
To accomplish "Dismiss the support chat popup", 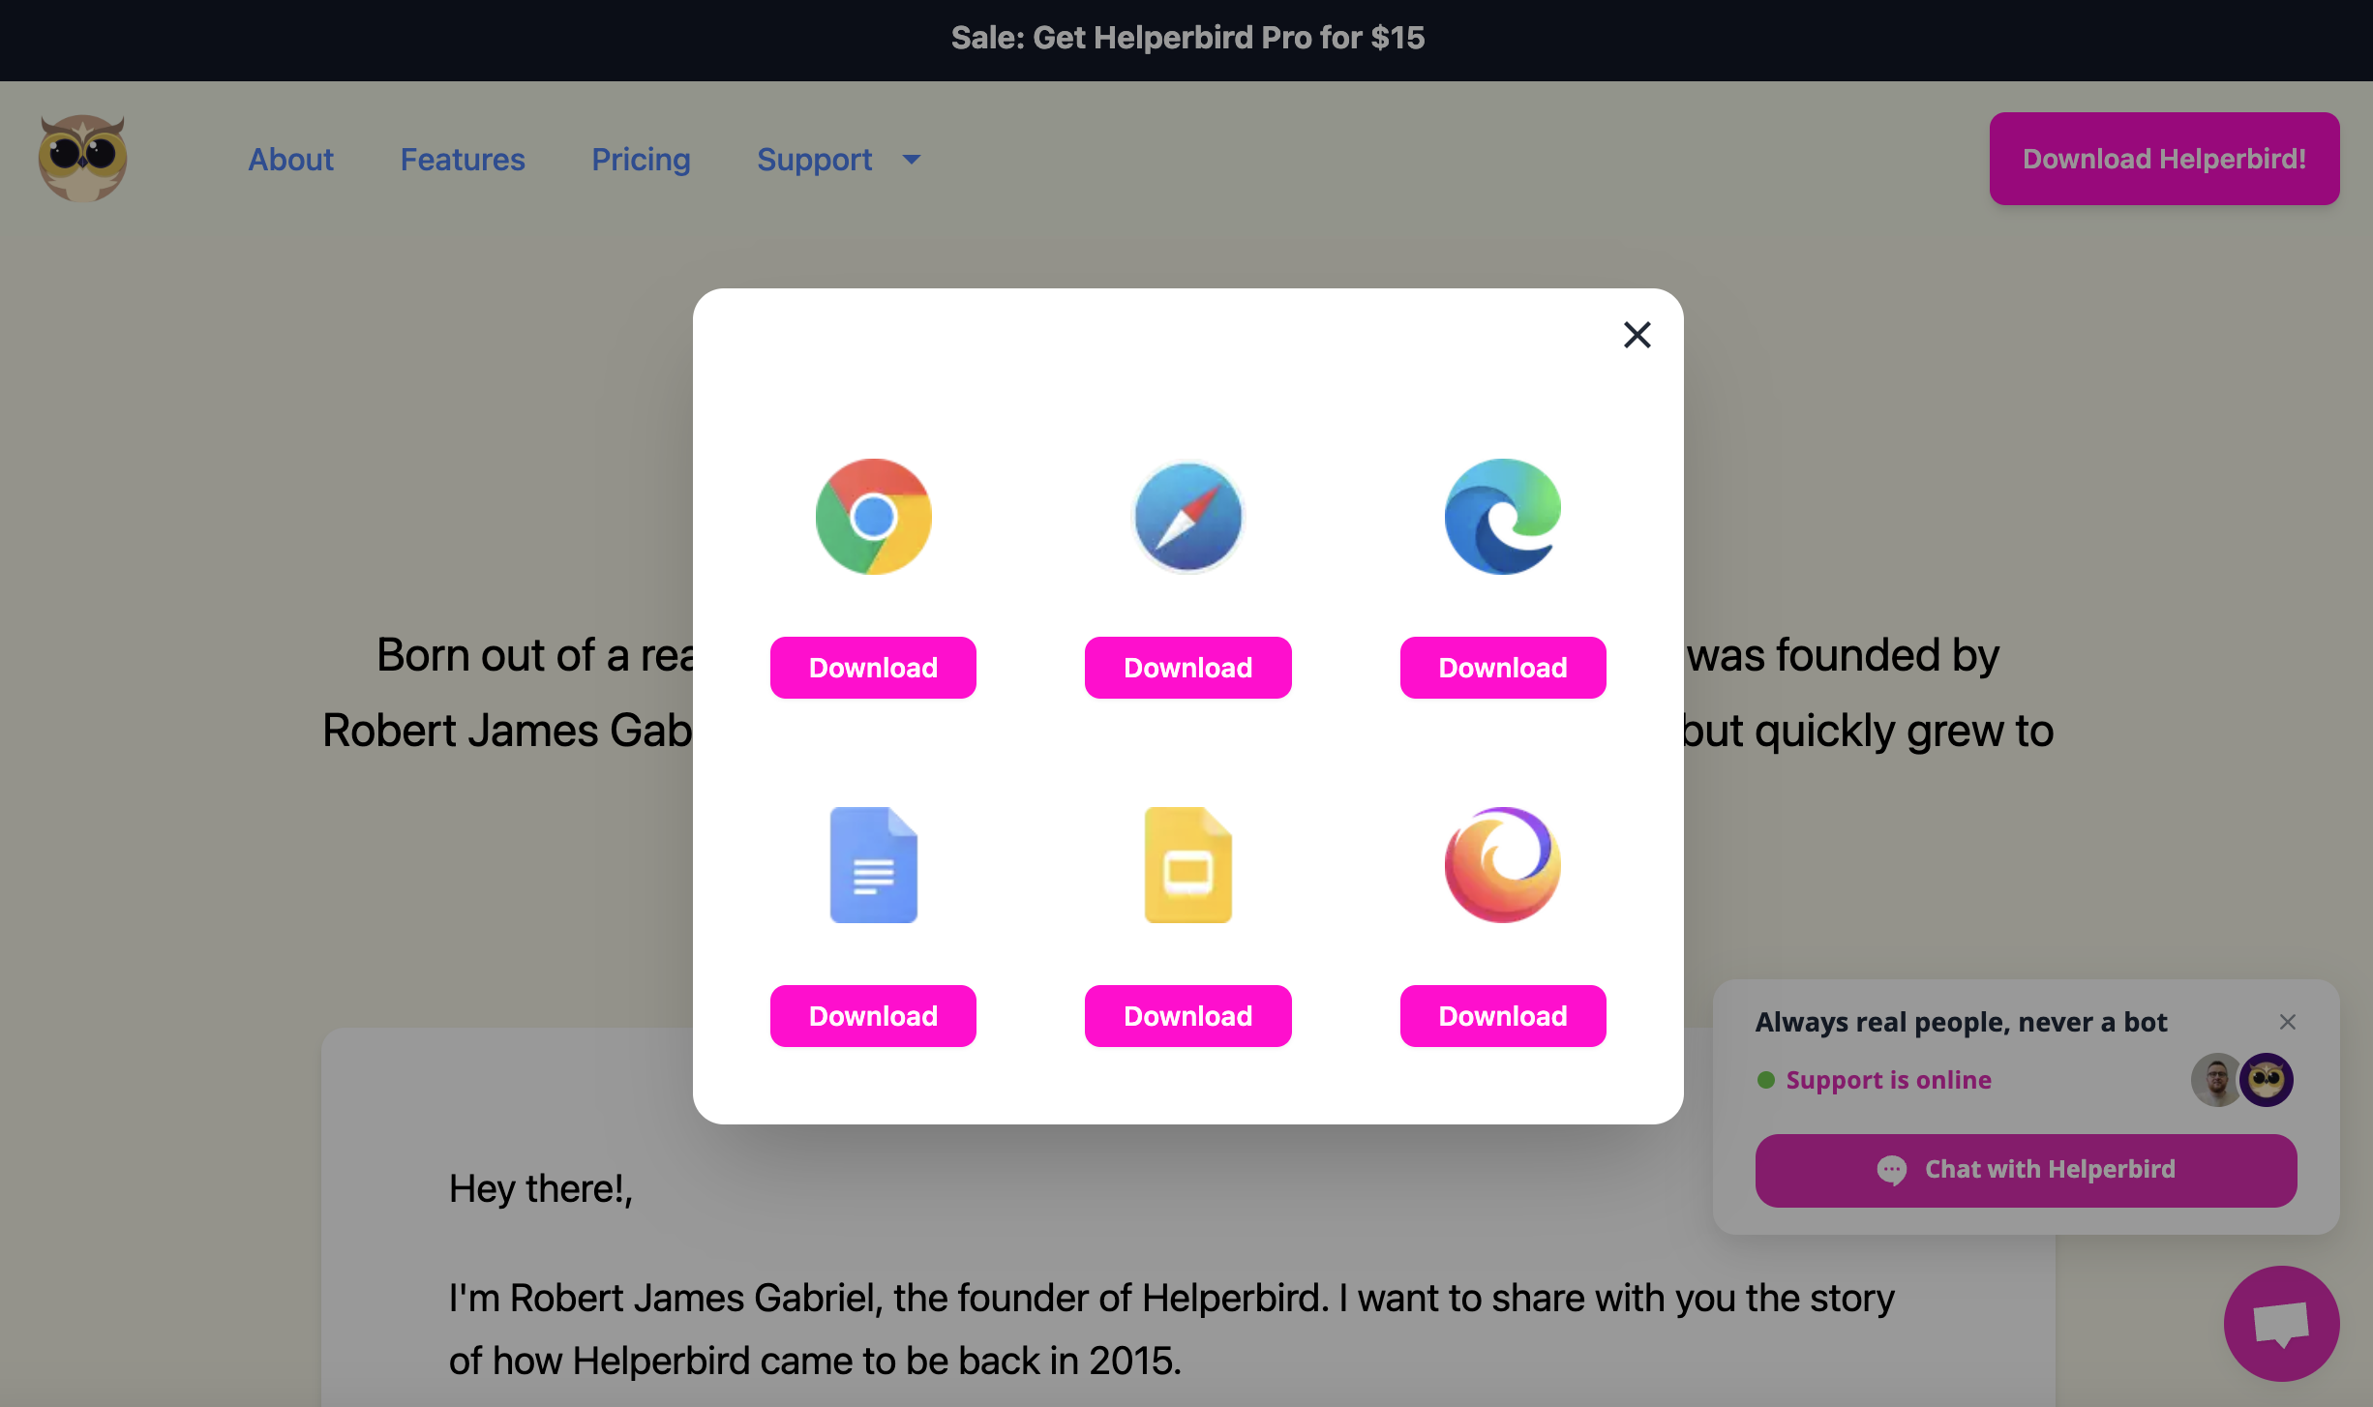I will [x=2287, y=1022].
